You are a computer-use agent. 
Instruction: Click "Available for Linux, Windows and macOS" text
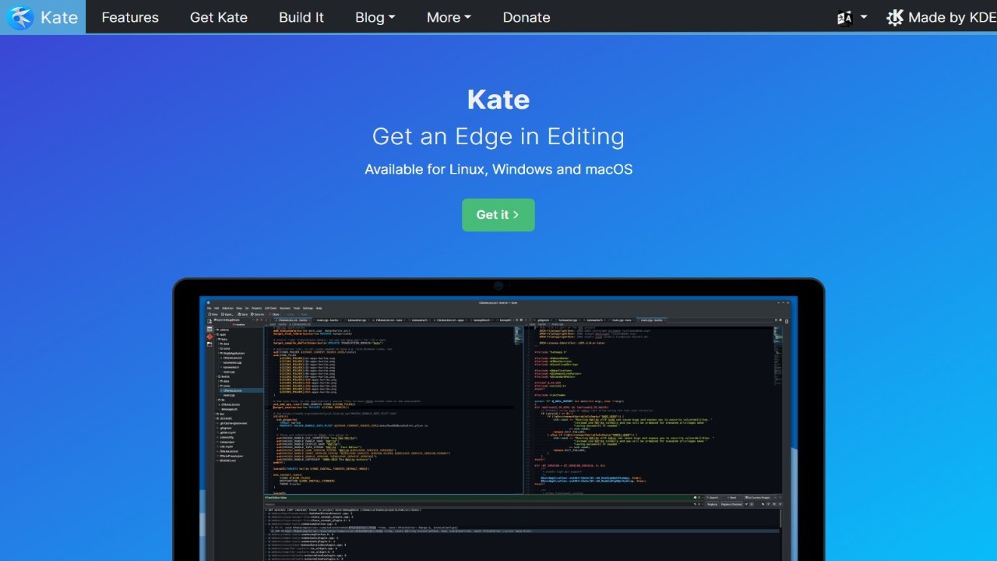(x=498, y=169)
